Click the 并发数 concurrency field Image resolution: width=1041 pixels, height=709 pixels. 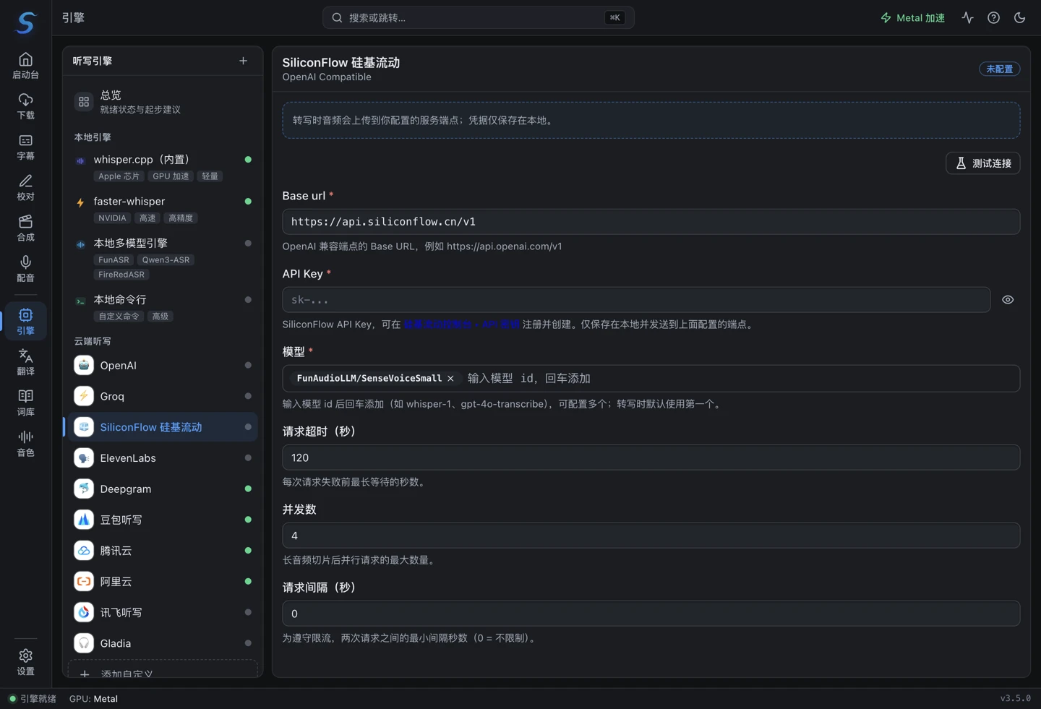point(651,536)
